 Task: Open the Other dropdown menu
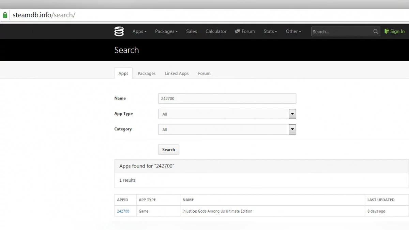click(293, 31)
